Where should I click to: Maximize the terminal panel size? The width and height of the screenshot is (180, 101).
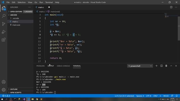point(171,66)
